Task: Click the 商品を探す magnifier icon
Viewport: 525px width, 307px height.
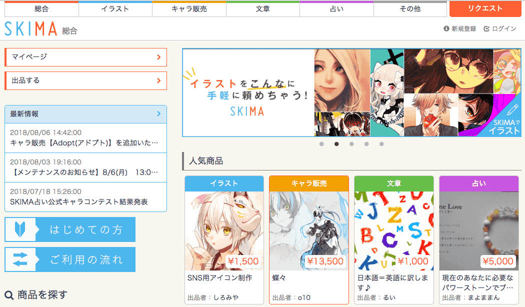Action: 9,295
